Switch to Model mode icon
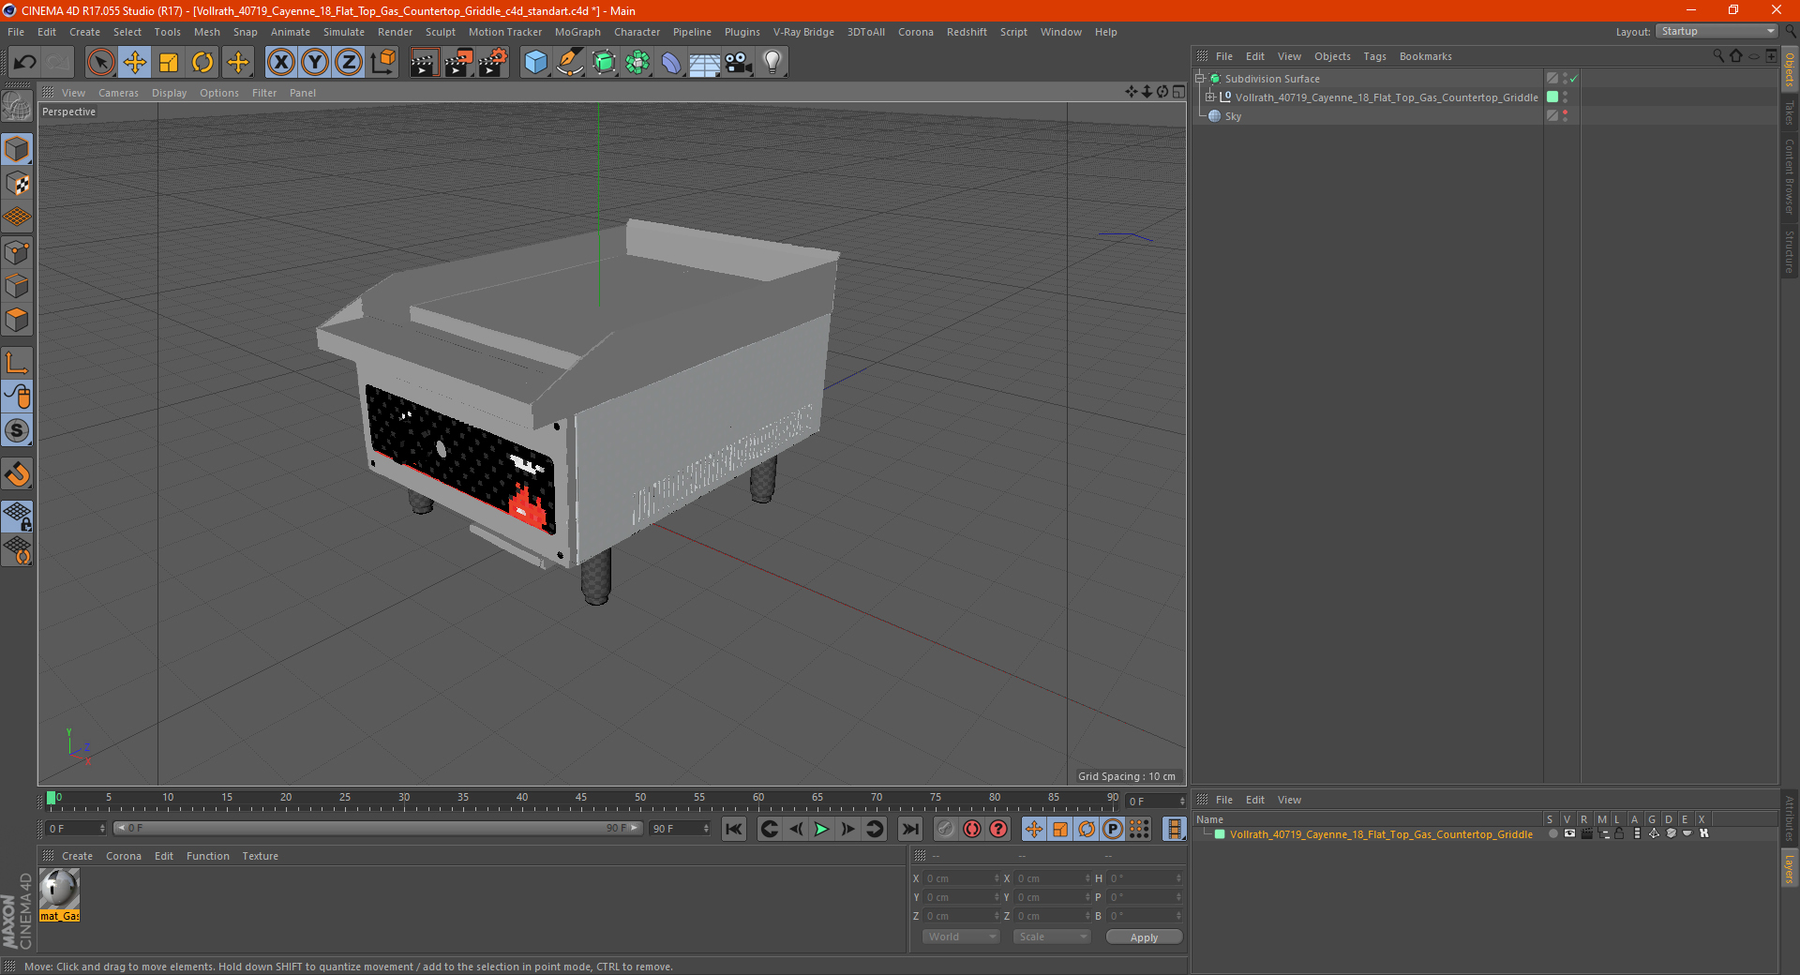1800x975 pixels. coord(17,149)
